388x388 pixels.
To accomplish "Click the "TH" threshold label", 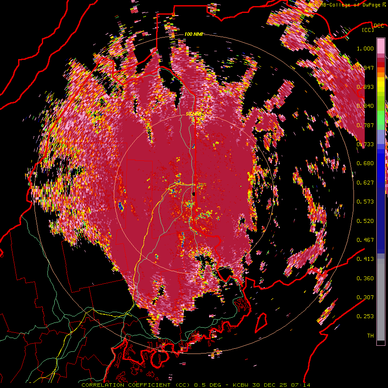I will (x=370, y=336).
